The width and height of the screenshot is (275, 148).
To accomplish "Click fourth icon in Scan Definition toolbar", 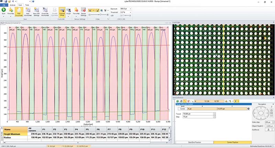I will [188, 101].
